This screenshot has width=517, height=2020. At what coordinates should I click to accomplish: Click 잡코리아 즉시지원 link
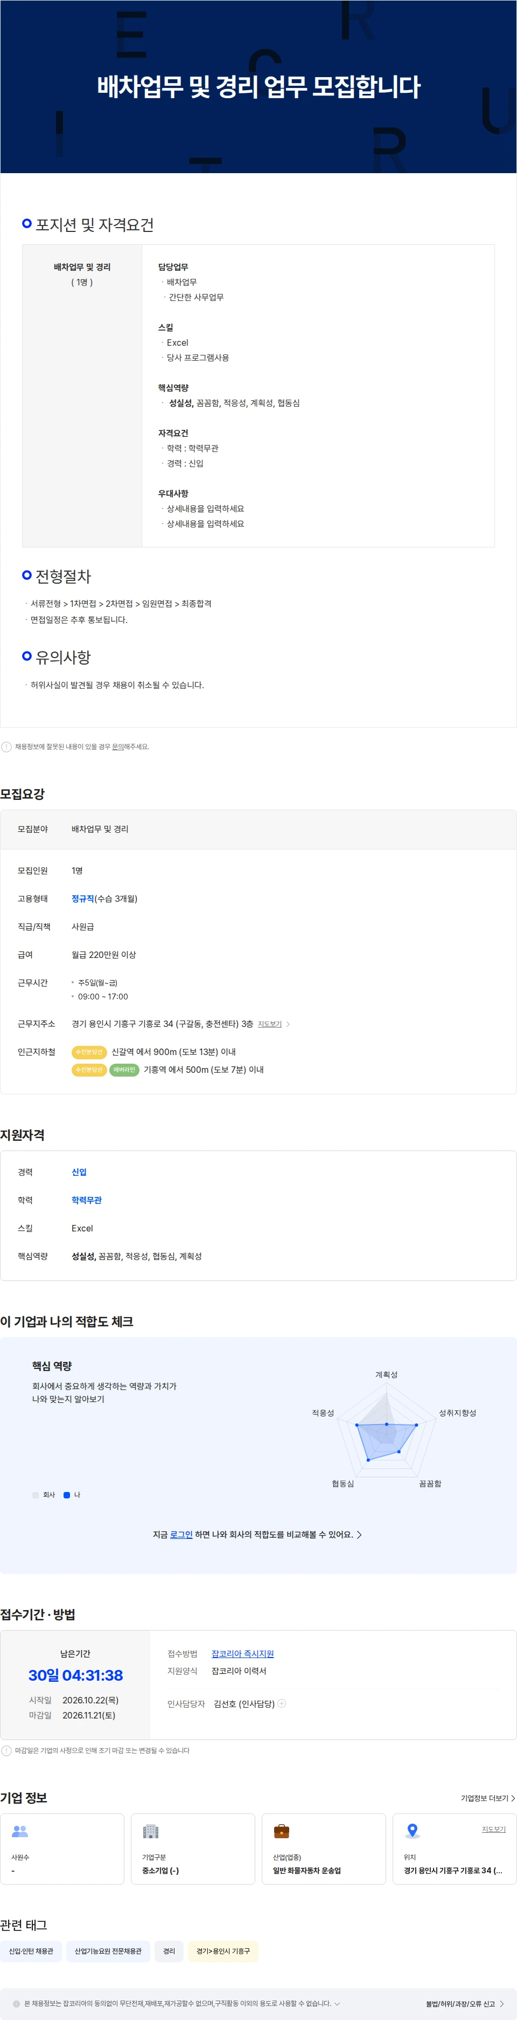click(243, 1654)
